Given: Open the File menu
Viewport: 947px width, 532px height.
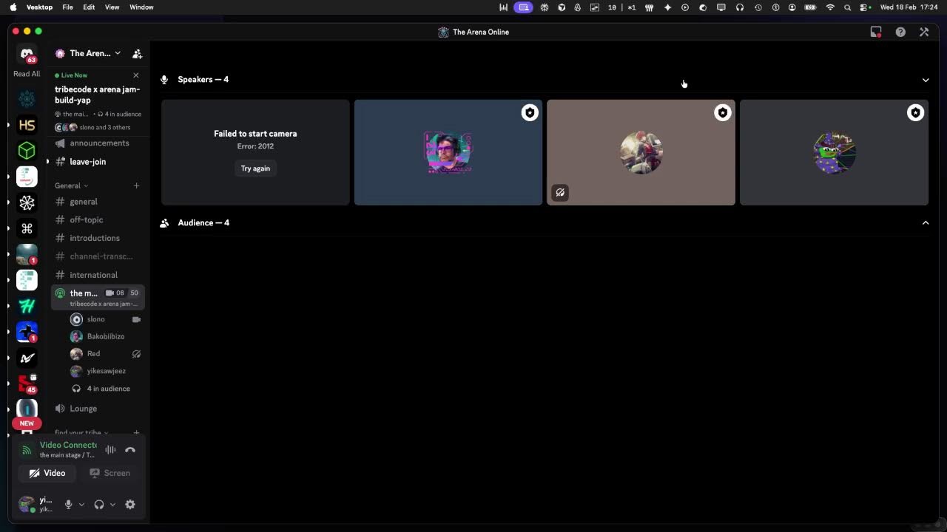Looking at the screenshot, I should [67, 7].
